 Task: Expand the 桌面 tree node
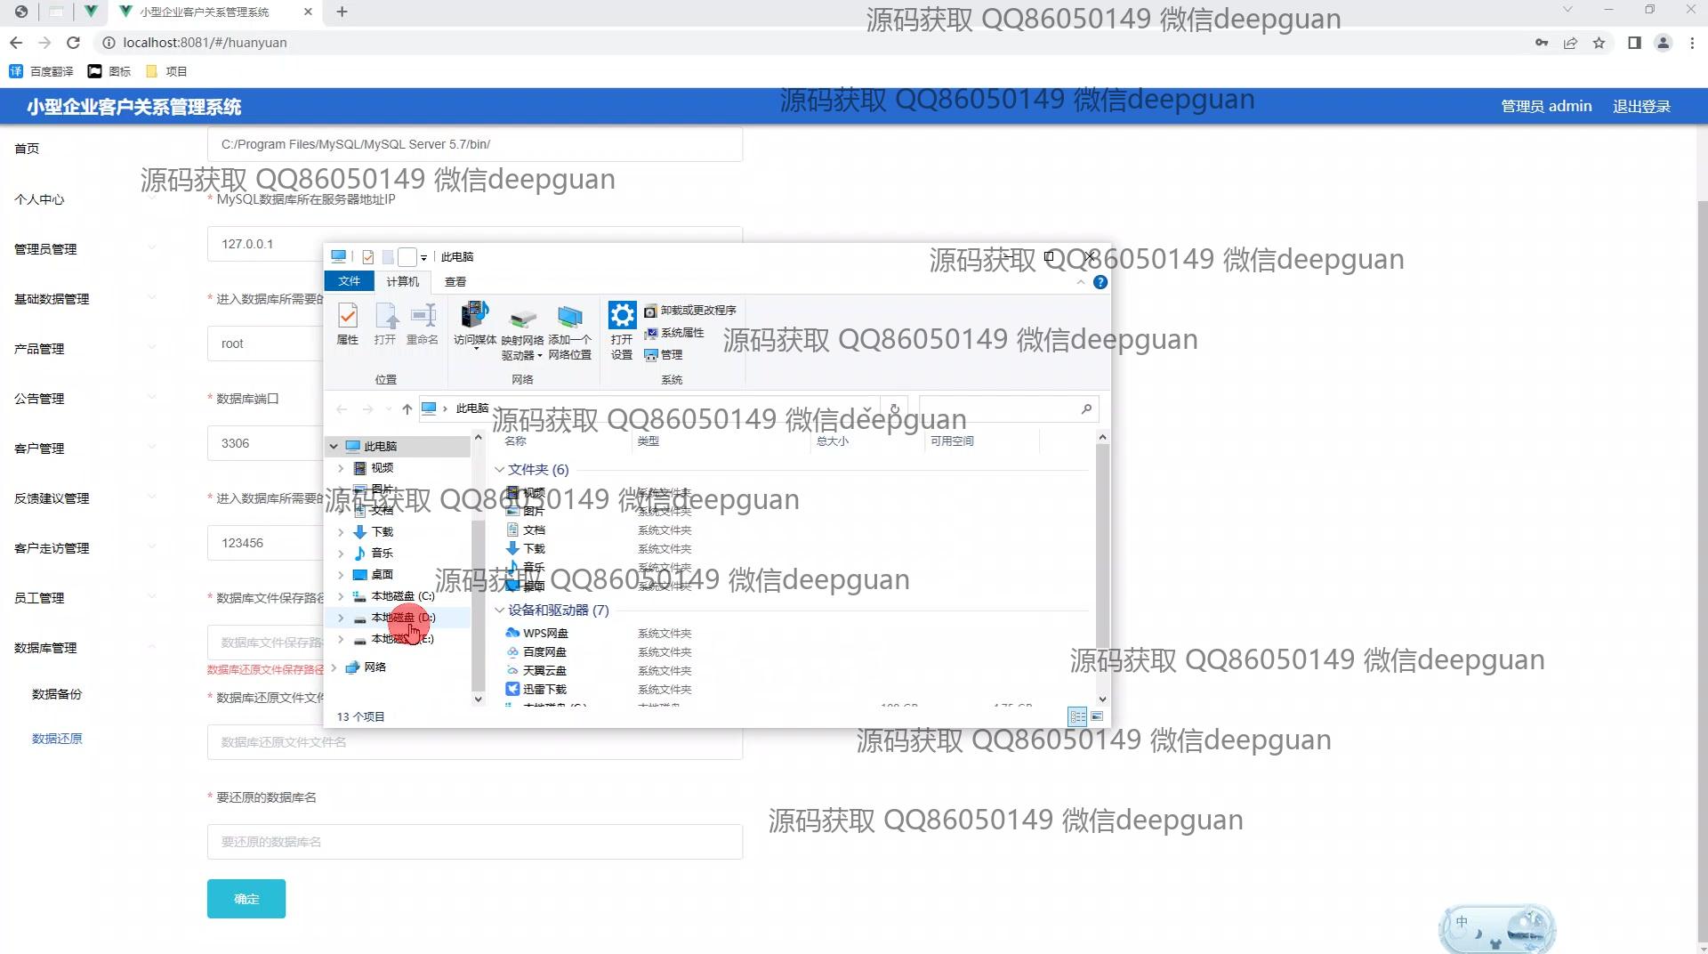[x=341, y=575]
